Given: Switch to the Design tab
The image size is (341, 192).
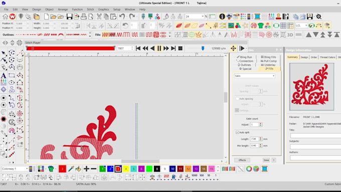Looking at the screenshot, I should point(304,57).
